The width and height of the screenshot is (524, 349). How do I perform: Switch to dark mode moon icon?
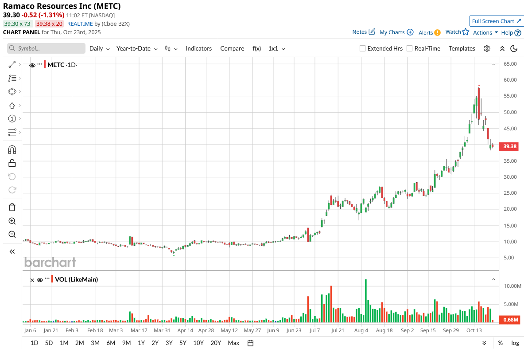tap(514, 48)
